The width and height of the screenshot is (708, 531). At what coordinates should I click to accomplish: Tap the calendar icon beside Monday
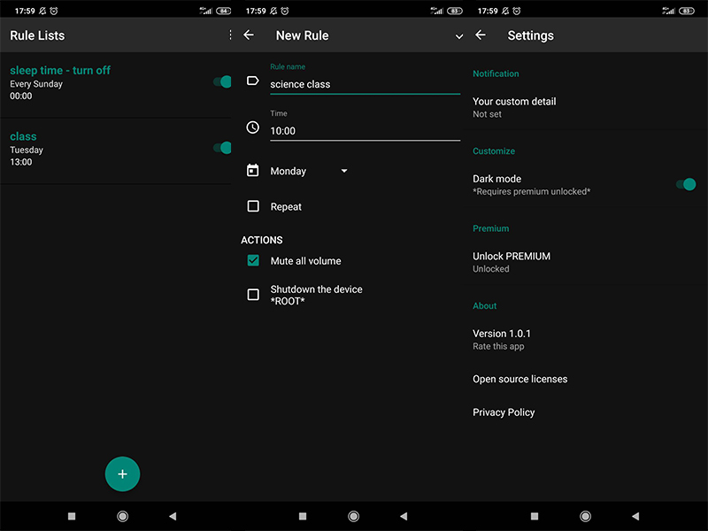tap(253, 171)
